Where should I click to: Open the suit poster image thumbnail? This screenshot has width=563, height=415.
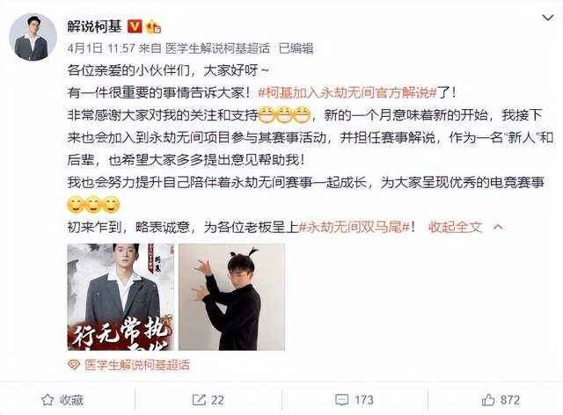[121, 297]
